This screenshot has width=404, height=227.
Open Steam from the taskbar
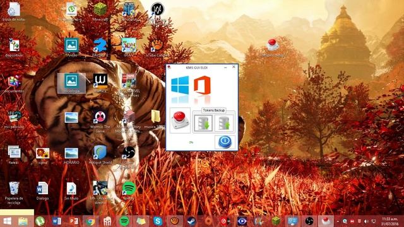pos(191,221)
